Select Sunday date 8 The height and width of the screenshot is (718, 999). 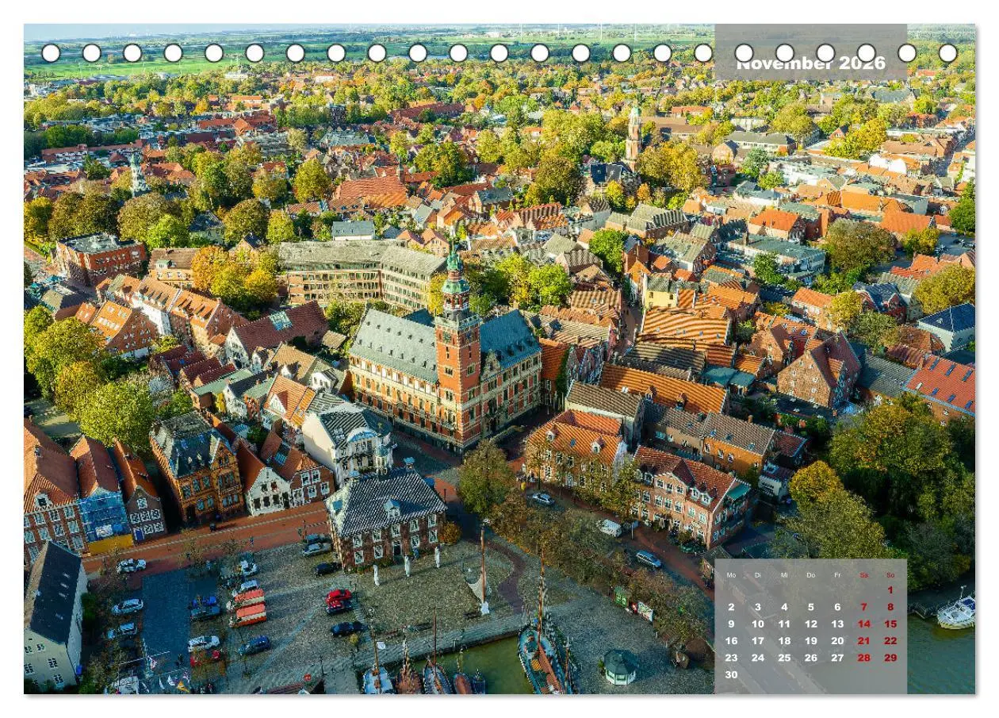(890, 607)
